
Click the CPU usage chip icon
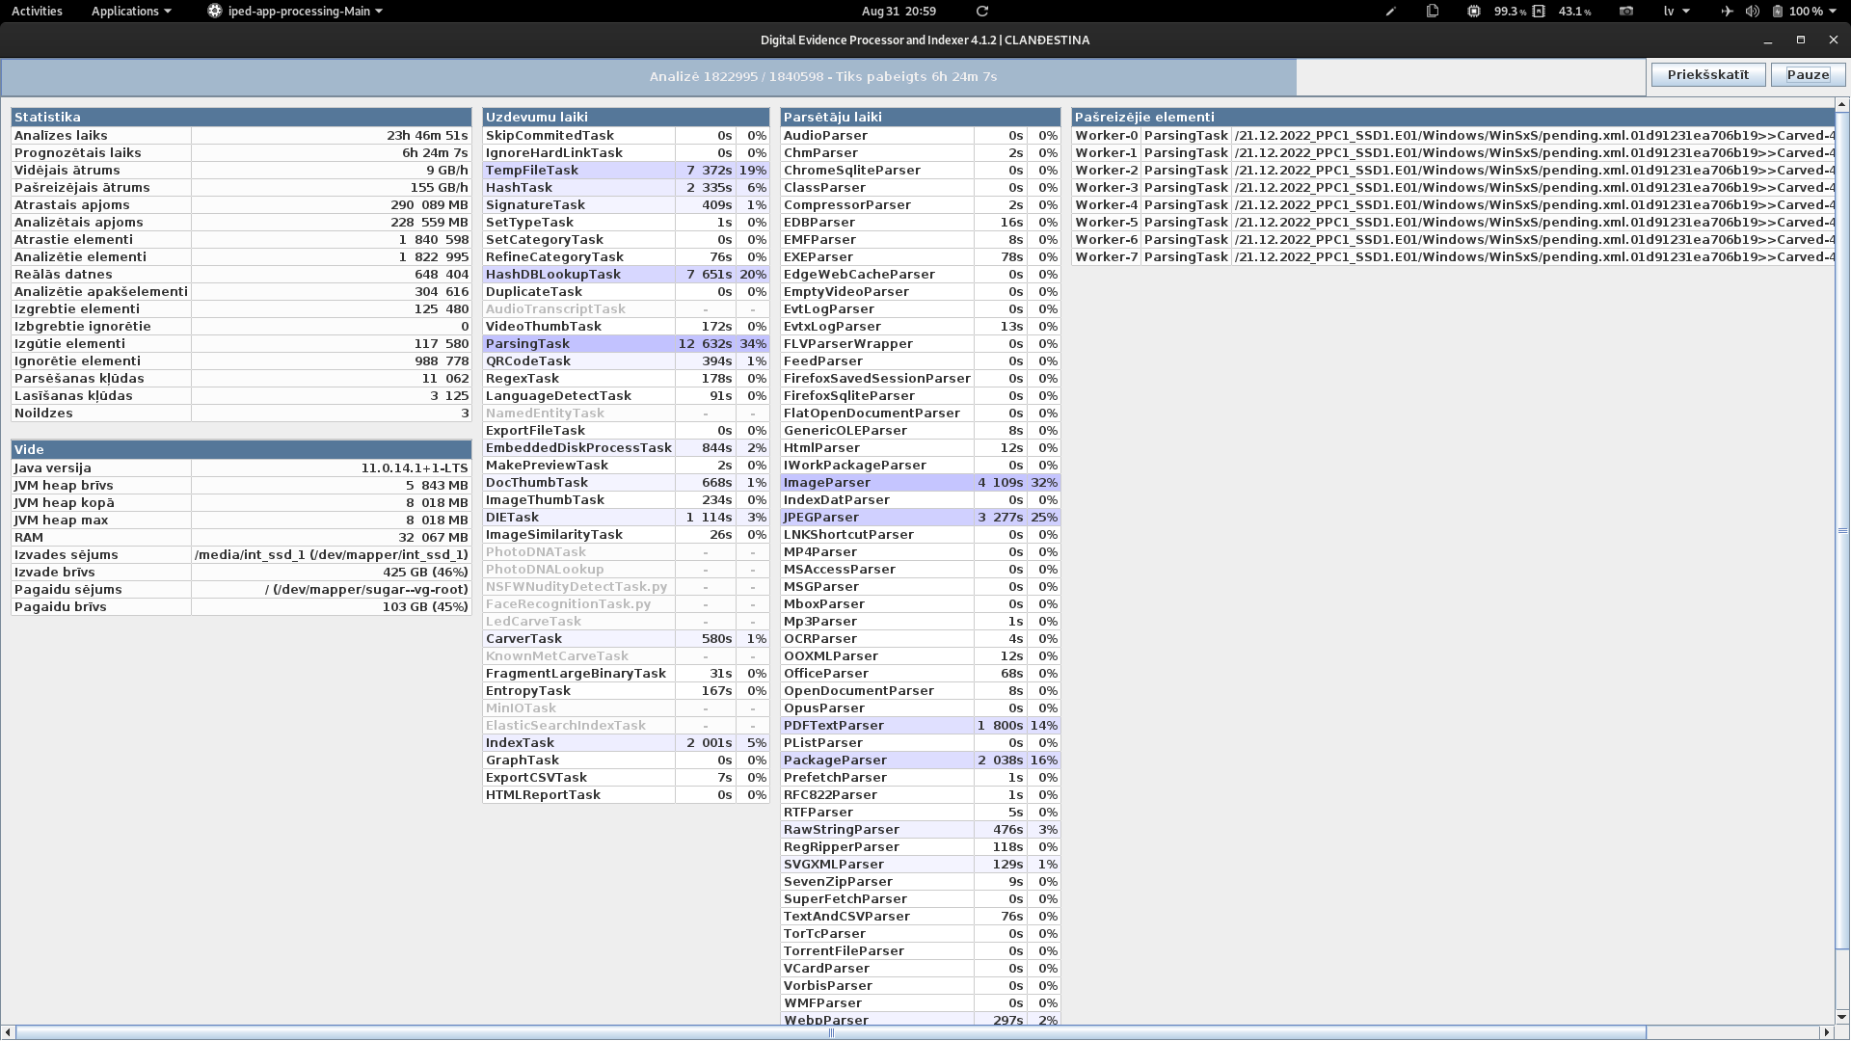(x=1474, y=12)
